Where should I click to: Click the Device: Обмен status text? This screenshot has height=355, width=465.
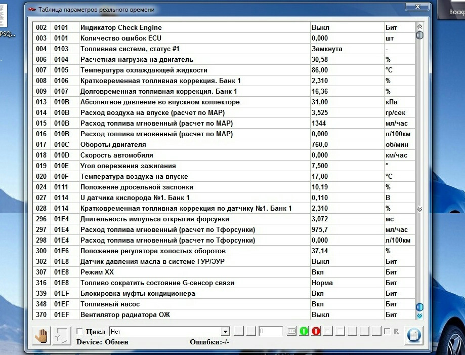tap(102, 342)
